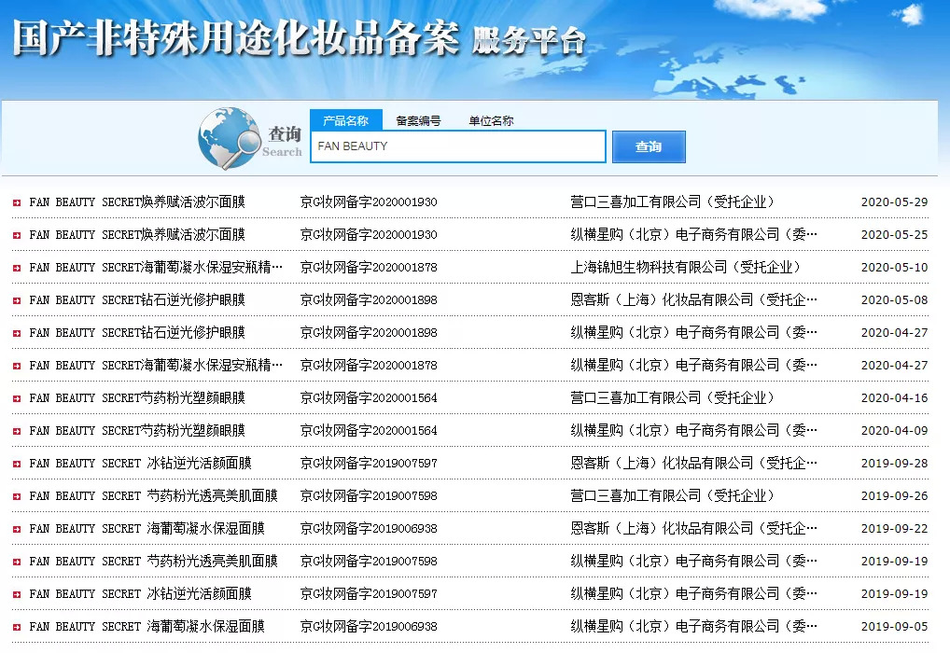Click 恩客斯(上海)化妆品有限公司 in the 2020-05-08 row

click(694, 299)
